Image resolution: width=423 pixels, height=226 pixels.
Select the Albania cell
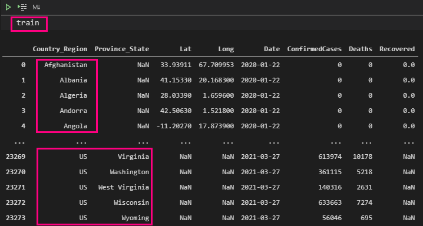click(x=74, y=80)
